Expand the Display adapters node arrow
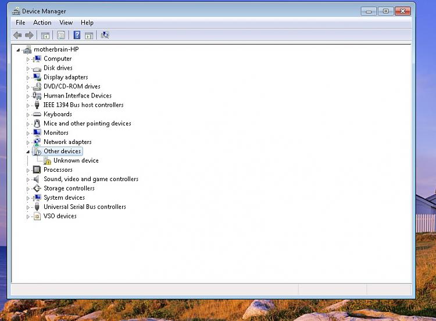This screenshot has width=436, height=321. [28, 78]
